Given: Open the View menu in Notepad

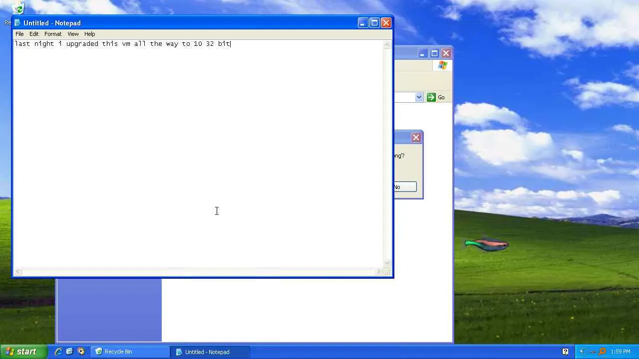Looking at the screenshot, I should (x=73, y=34).
